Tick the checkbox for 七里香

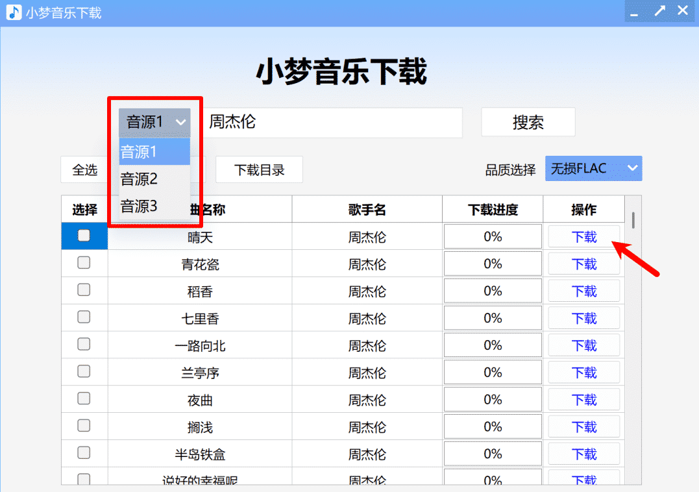(x=84, y=317)
